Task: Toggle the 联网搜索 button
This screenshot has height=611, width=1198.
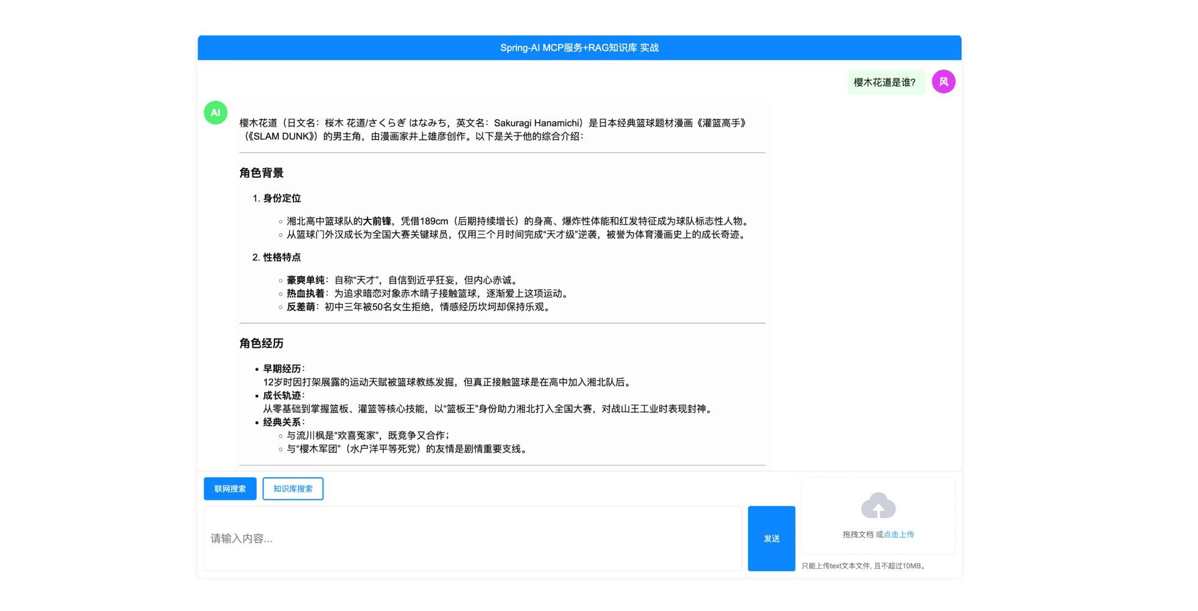Action: (x=230, y=489)
